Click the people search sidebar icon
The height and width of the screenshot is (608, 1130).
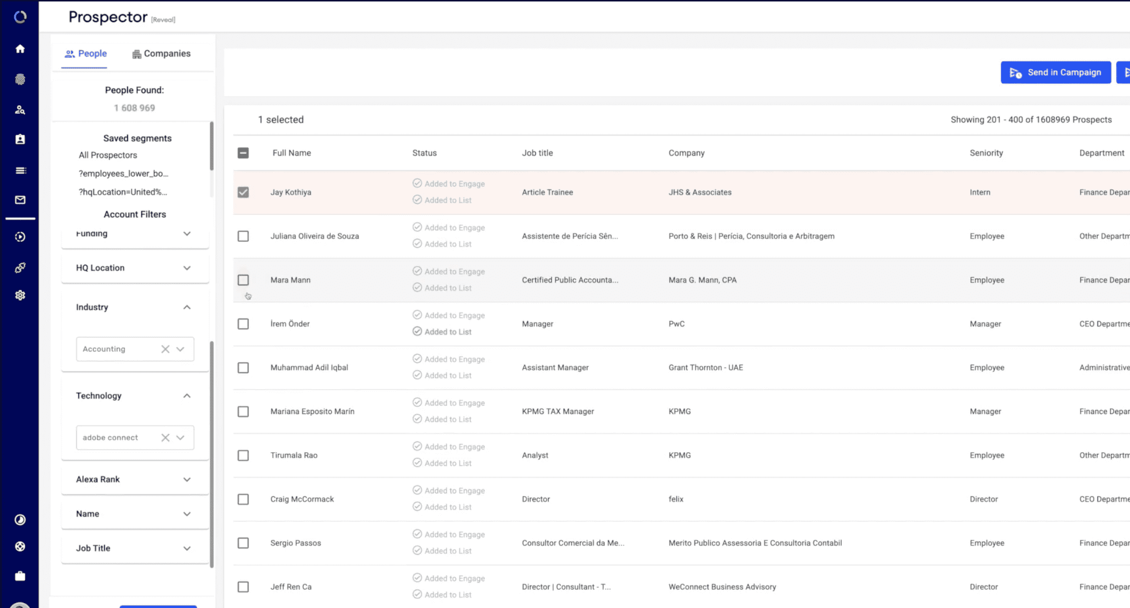(x=20, y=110)
